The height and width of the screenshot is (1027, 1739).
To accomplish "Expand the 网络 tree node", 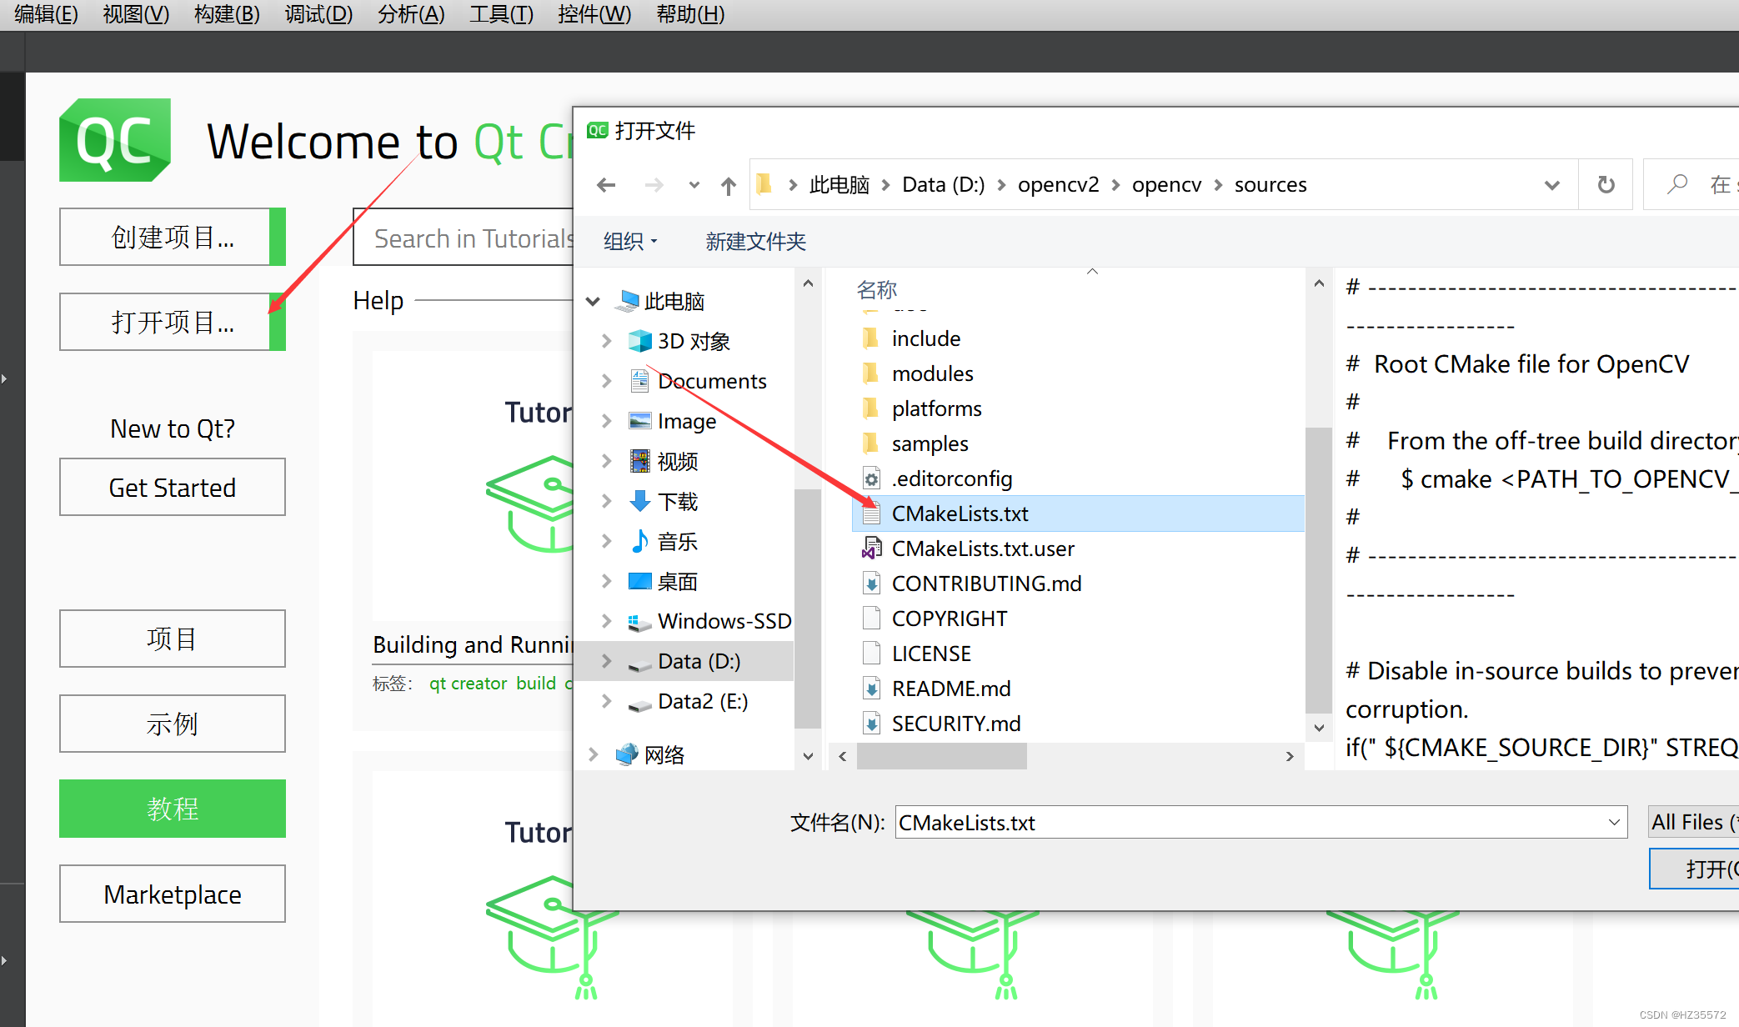I will click(593, 754).
